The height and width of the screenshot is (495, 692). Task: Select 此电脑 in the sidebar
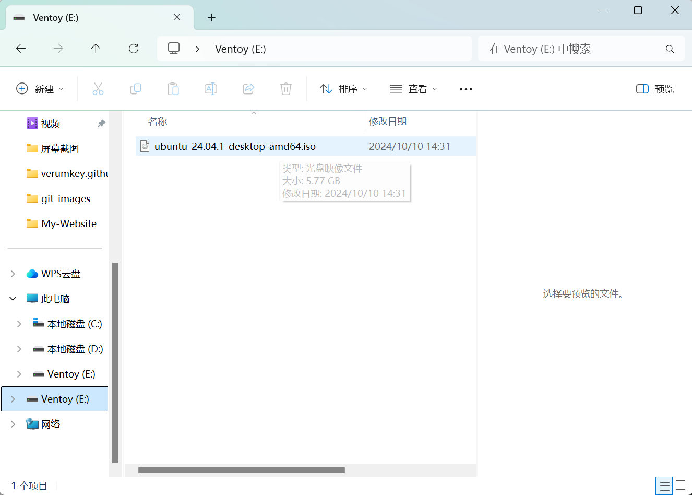[x=48, y=299]
